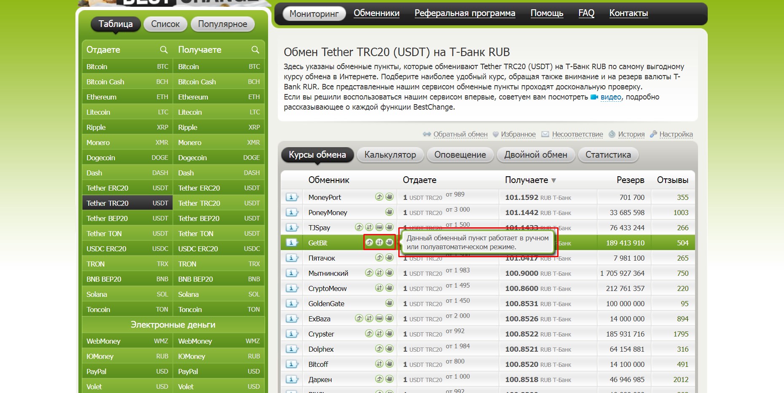Open Калькулятор tab
This screenshot has height=393, width=784.
coord(390,155)
